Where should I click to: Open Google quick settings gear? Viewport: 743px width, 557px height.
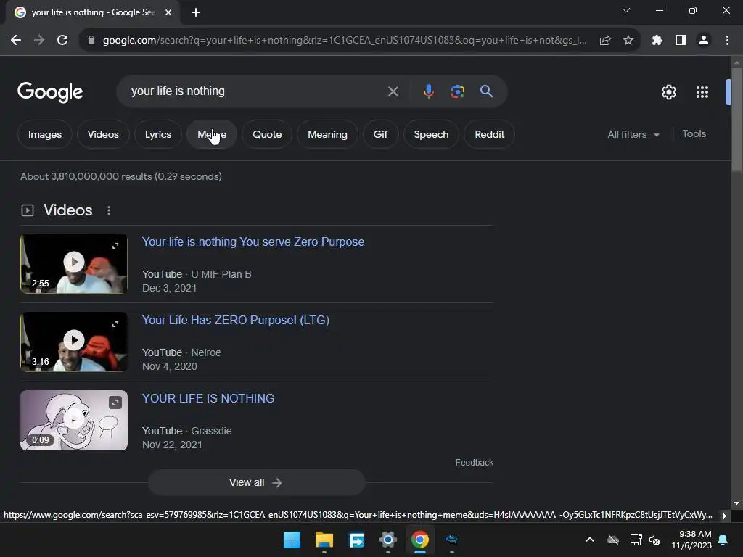click(668, 92)
